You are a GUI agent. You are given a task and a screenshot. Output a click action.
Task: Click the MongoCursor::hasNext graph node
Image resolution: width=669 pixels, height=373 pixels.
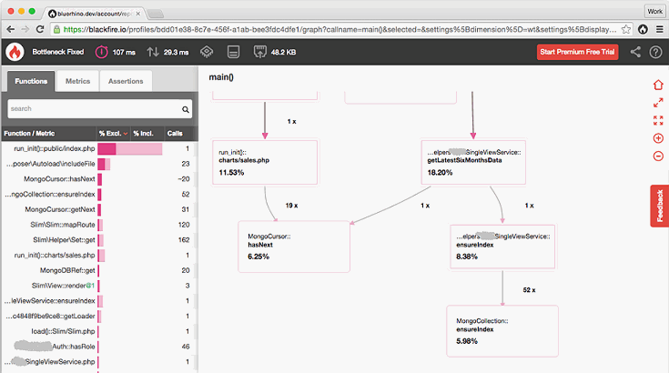point(294,247)
